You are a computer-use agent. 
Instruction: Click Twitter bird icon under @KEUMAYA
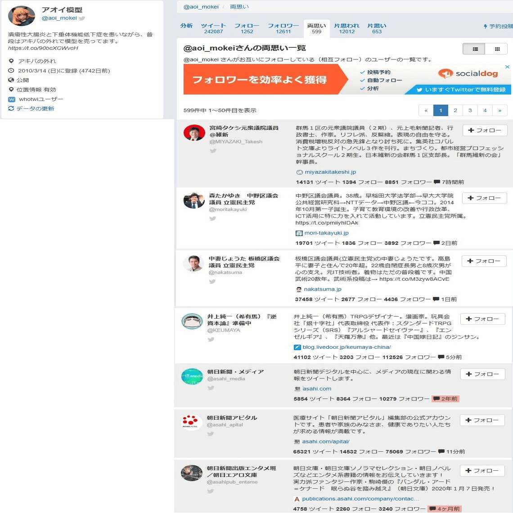pyautogui.click(x=211, y=339)
